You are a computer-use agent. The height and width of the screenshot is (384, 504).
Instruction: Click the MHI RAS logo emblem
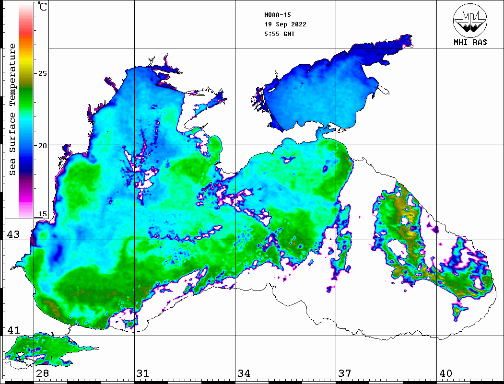click(470, 20)
